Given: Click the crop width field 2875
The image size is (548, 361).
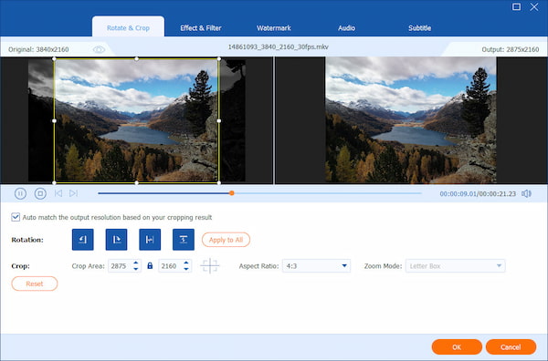Looking at the screenshot, I should [121, 266].
